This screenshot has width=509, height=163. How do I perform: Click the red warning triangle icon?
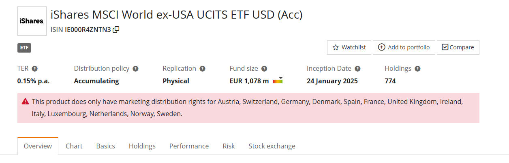25,101
